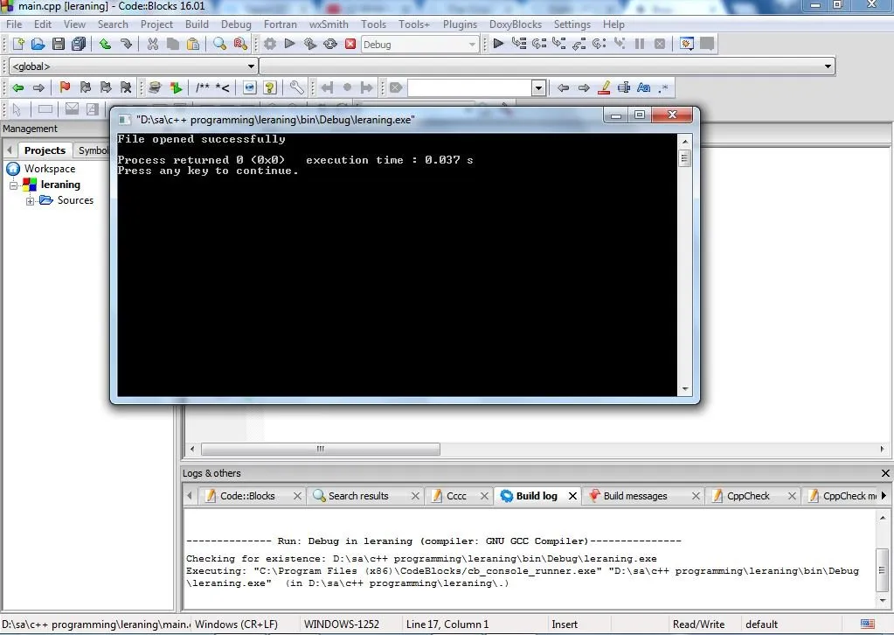
Task: Open the Plugins menu
Action: 460,24
